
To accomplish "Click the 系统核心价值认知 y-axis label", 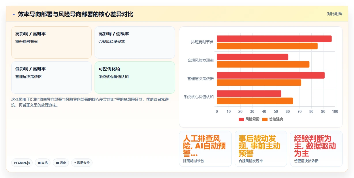I will (199, 97).
